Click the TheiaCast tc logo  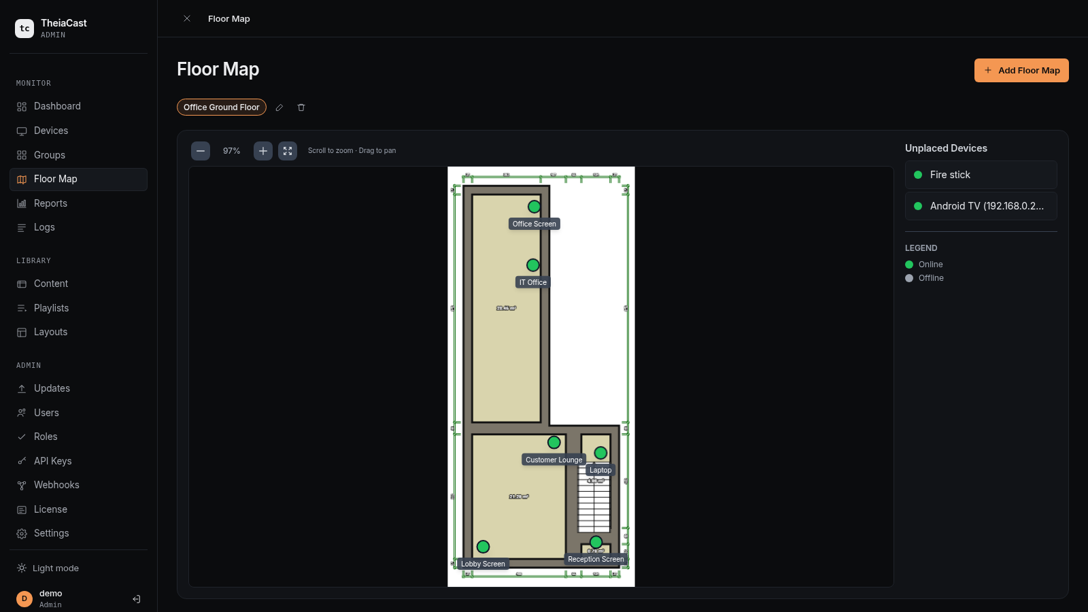(x=24, y=29)
